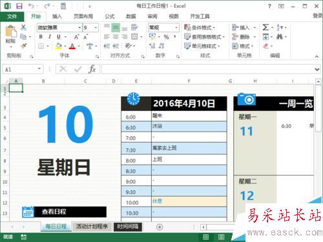Click the Undo arrow icon
The image size is (323, 242).
(31, 6)
